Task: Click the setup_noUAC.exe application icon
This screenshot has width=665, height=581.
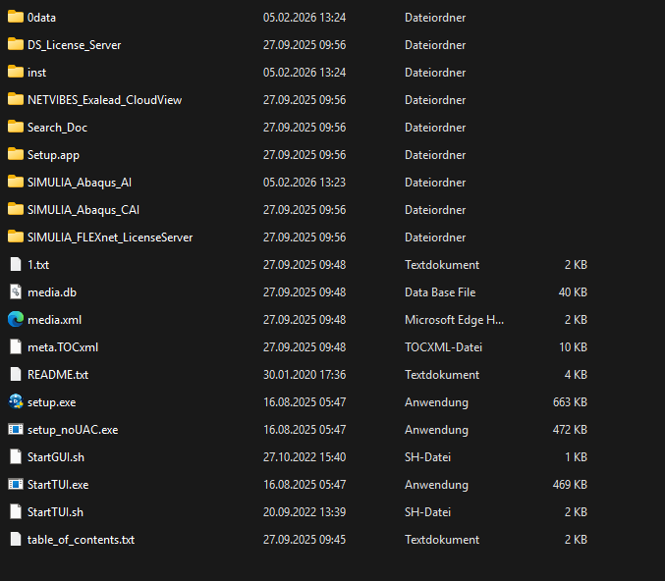Action: (x=16, y=429)
